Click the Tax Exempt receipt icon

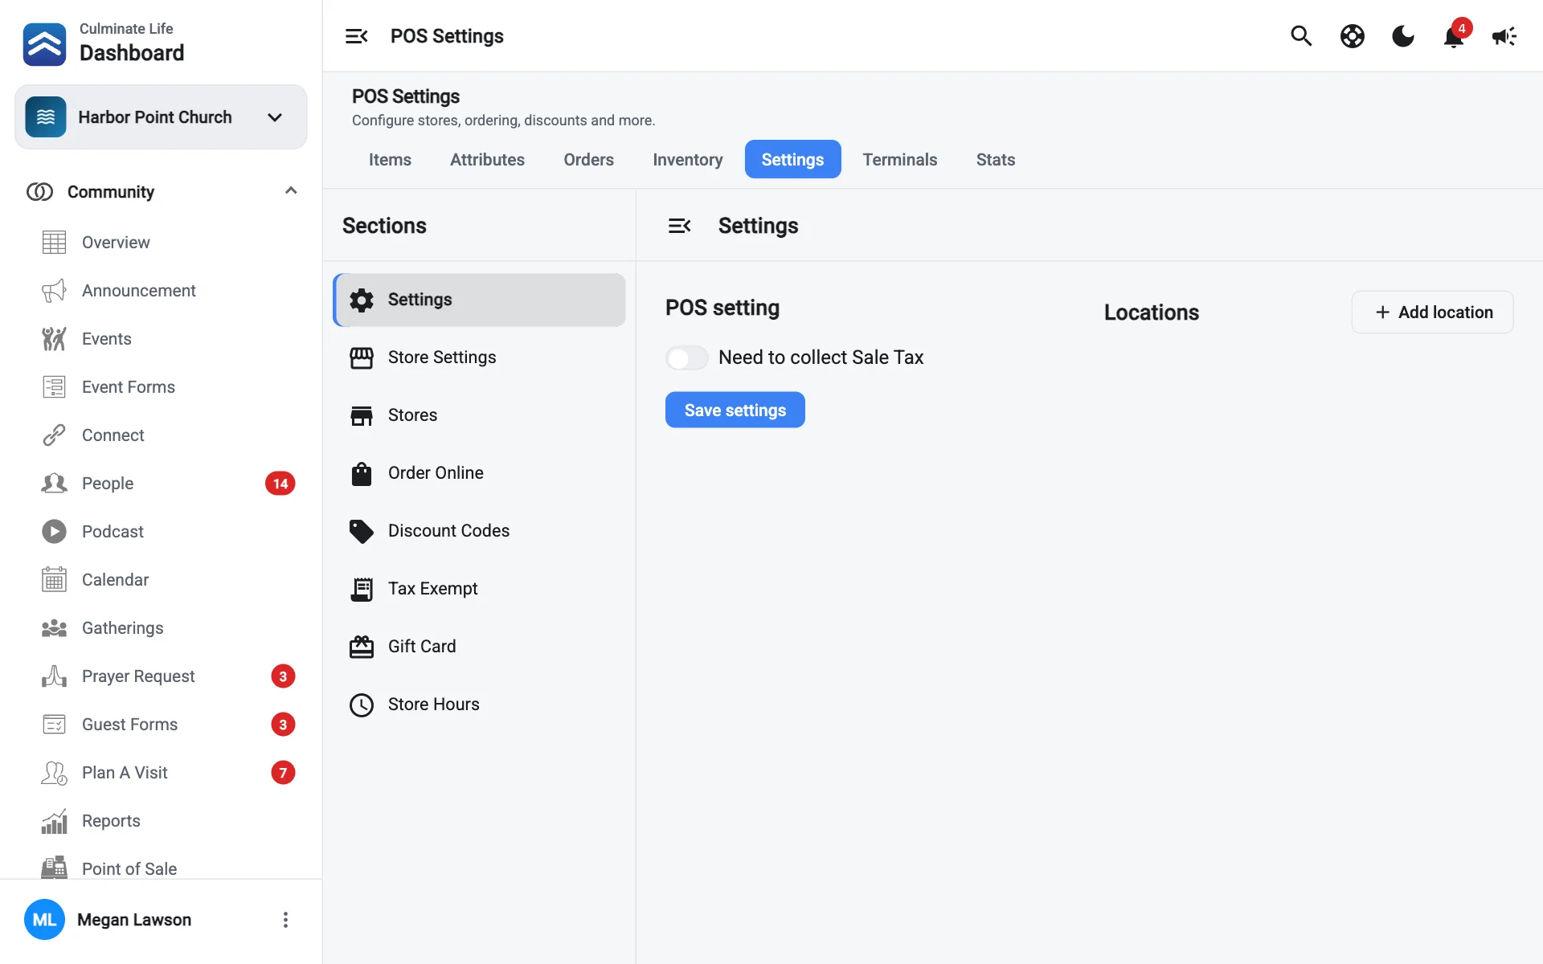(362, 589)
